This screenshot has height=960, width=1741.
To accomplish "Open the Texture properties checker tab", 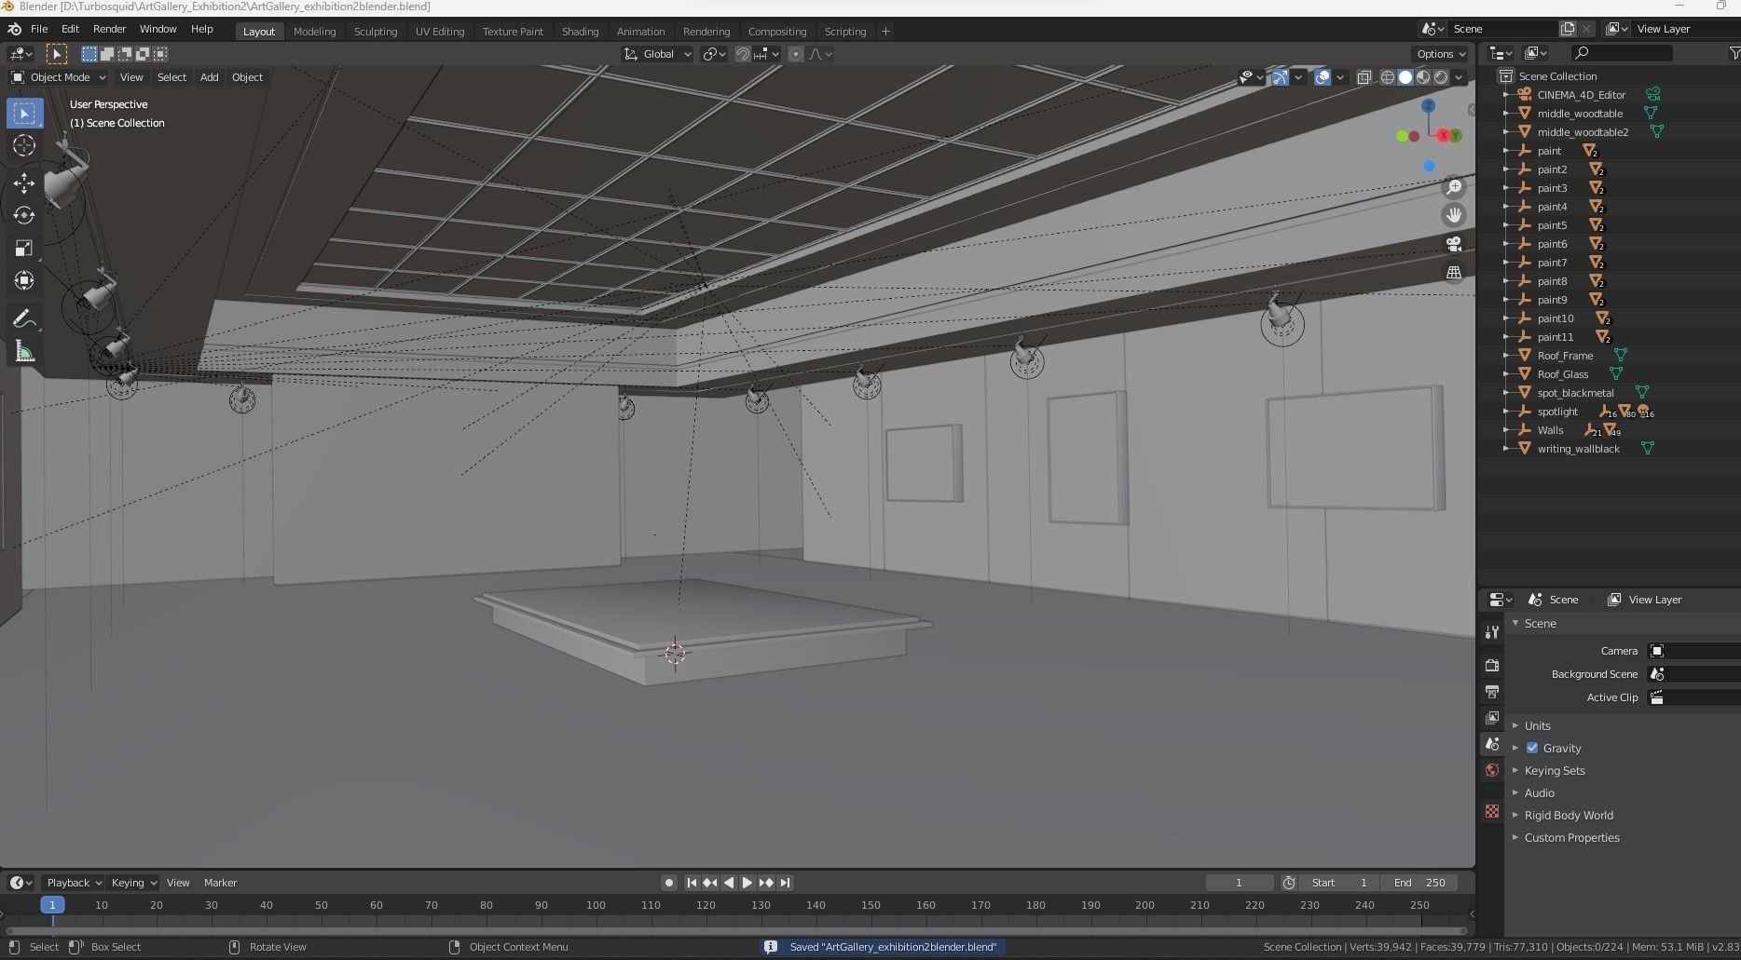I will [1492, 811].
